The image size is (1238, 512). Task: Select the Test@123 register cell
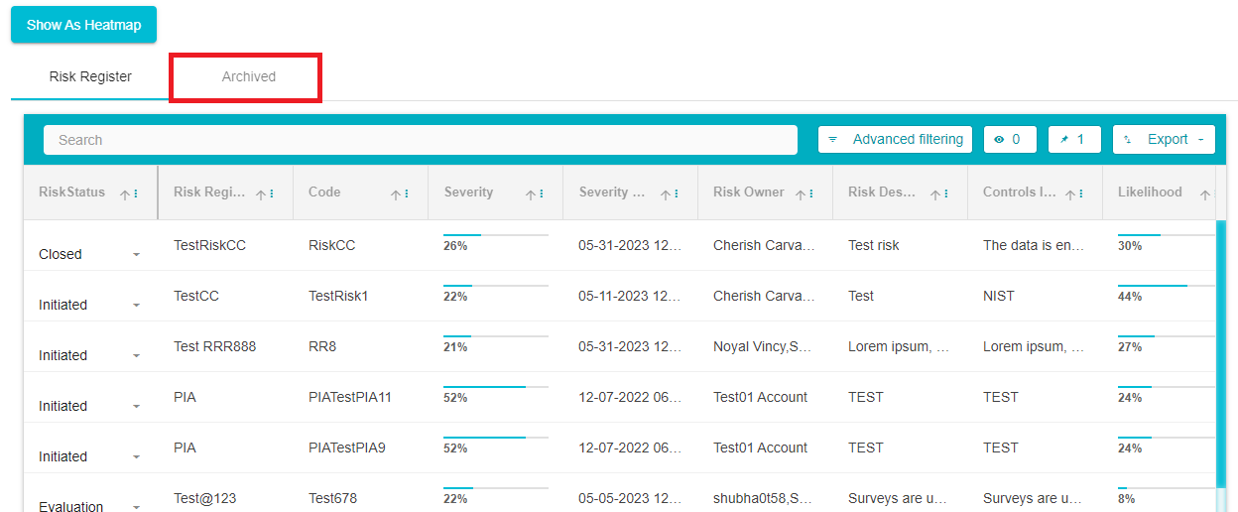coord(205,498)
